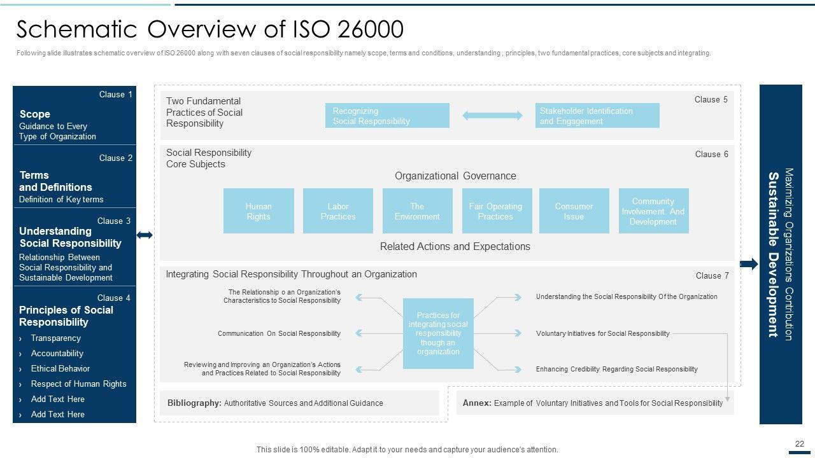The height and width of the screenshot is (458, 815).
Task: Click the arrowhead next to Voluntary Initiatives for Social Responsibility
Action: click(518, 333)
